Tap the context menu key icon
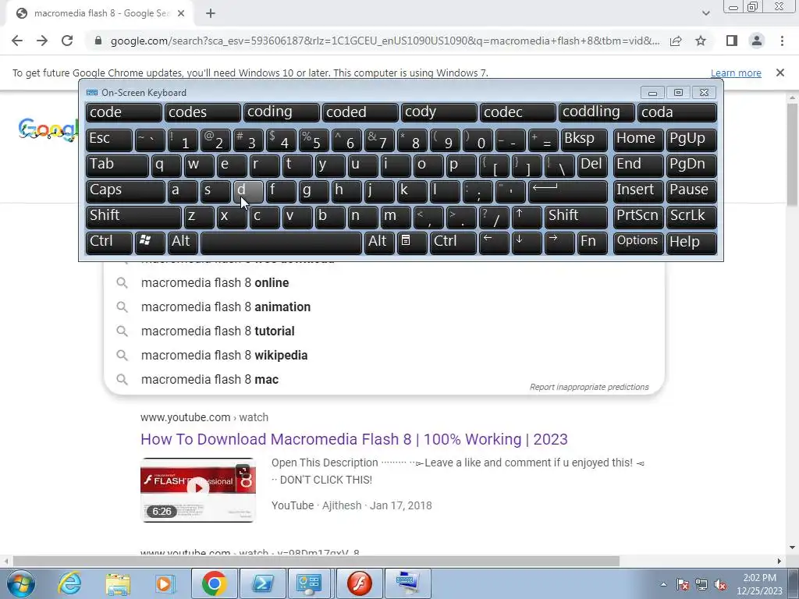Viewport: 799px width, 599px height. [x=412, y=243]
